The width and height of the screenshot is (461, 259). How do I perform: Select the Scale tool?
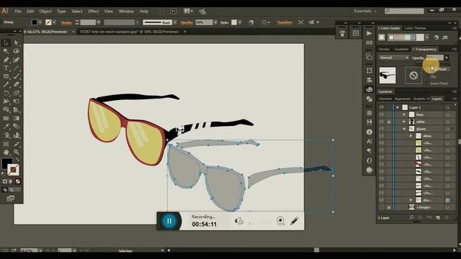pos(17,93)
